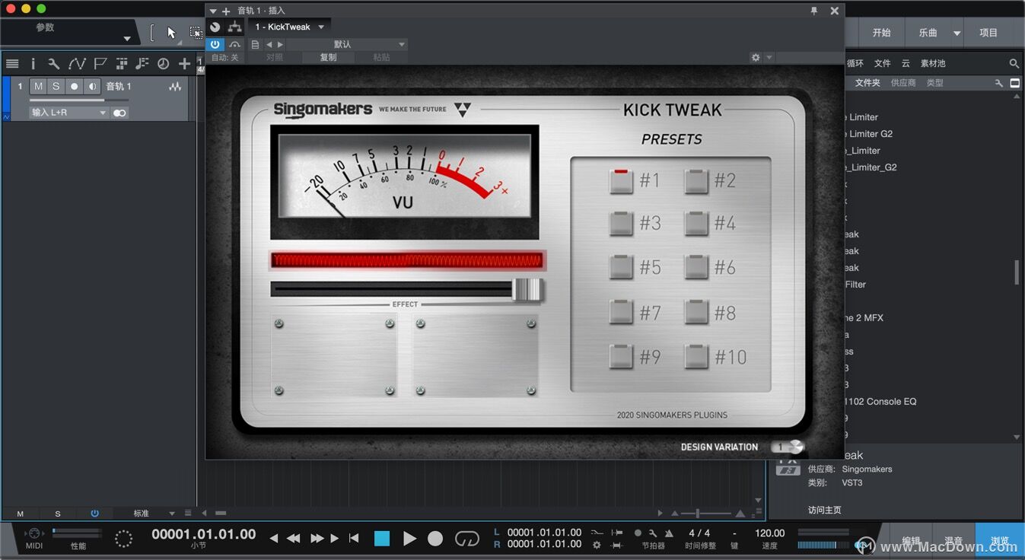Image resolution: width=1025 pixels, height=560 pixels.
Task: Open the 标准 dropdown below track list
Action: point(149,514)
